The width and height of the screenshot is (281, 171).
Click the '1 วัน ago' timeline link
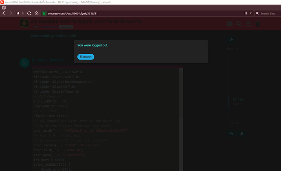point(234,123)
